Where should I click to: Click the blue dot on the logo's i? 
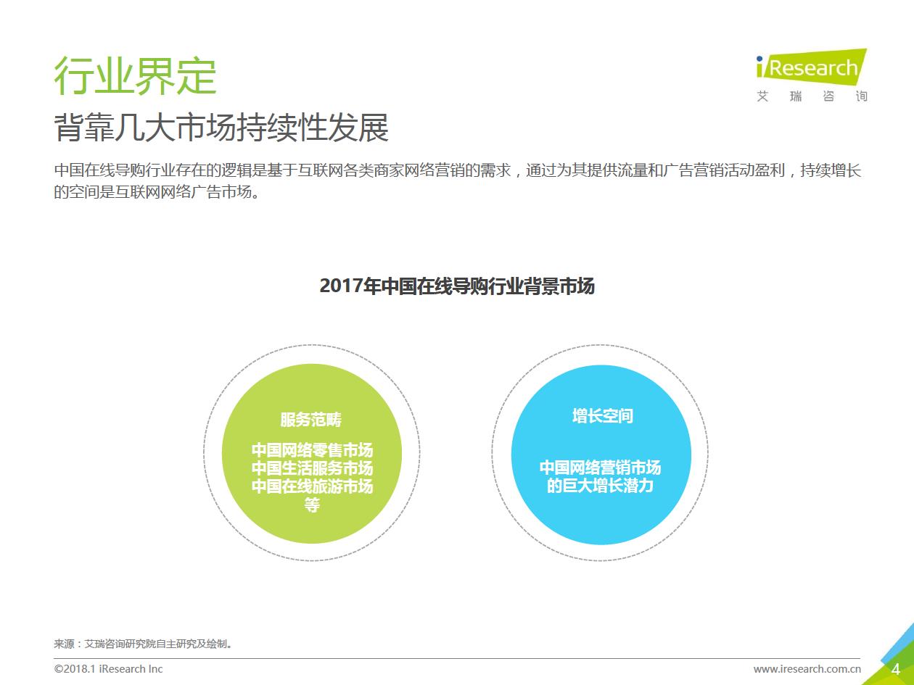point(759,59)
